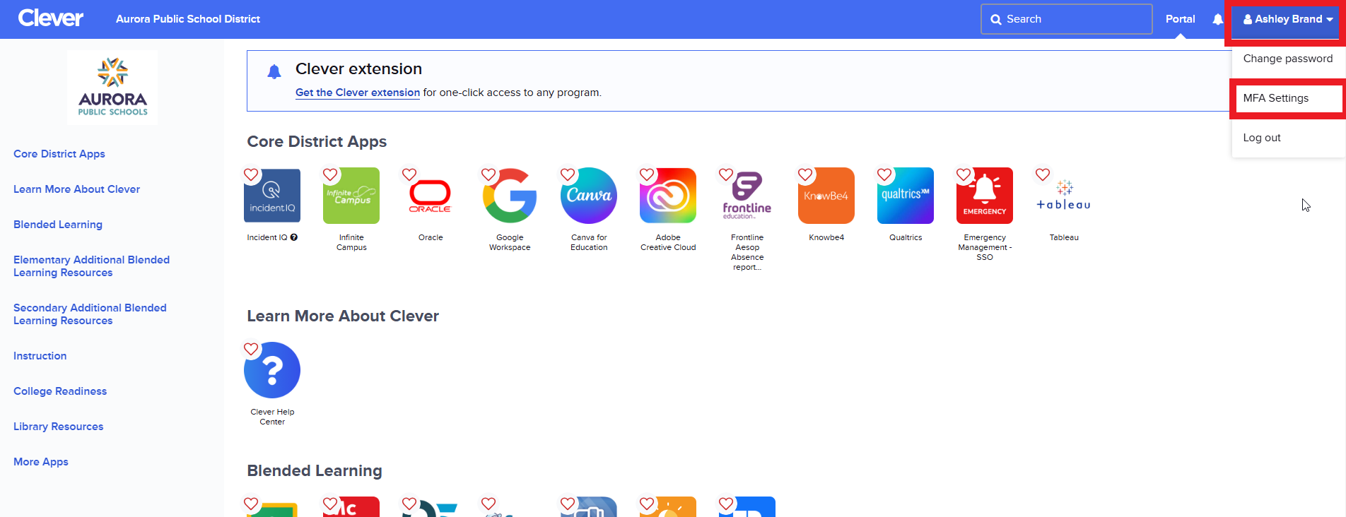Viewport: 1346px width, 517px height.
Task: Open Instruction sidebar link
Action: tap(40, 356)
